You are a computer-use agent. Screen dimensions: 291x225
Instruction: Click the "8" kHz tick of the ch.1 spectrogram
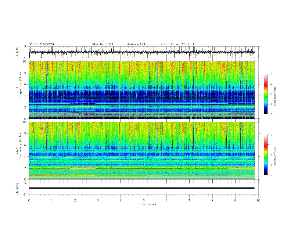point(25,73)
